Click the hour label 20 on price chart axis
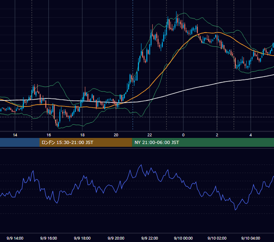Image resolution: width=274 pixels, height=242 pixels. tap(116, 135)
